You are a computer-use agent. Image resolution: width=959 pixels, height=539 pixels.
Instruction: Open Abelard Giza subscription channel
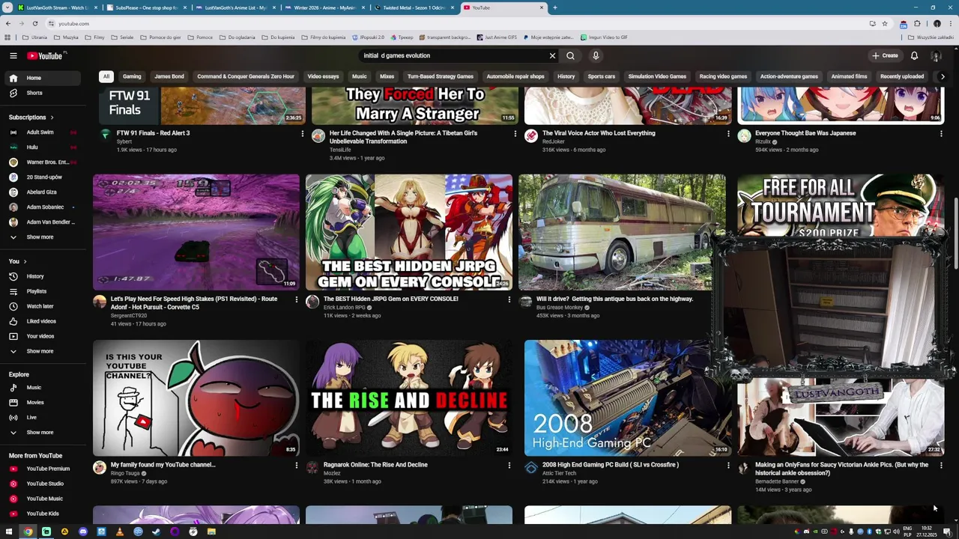[41, 192]
